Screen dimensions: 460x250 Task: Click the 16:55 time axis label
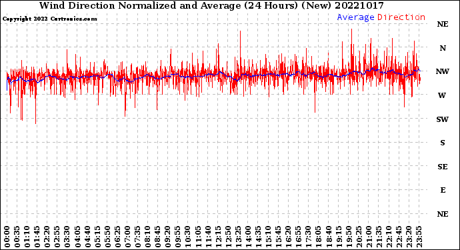(299, 237)
